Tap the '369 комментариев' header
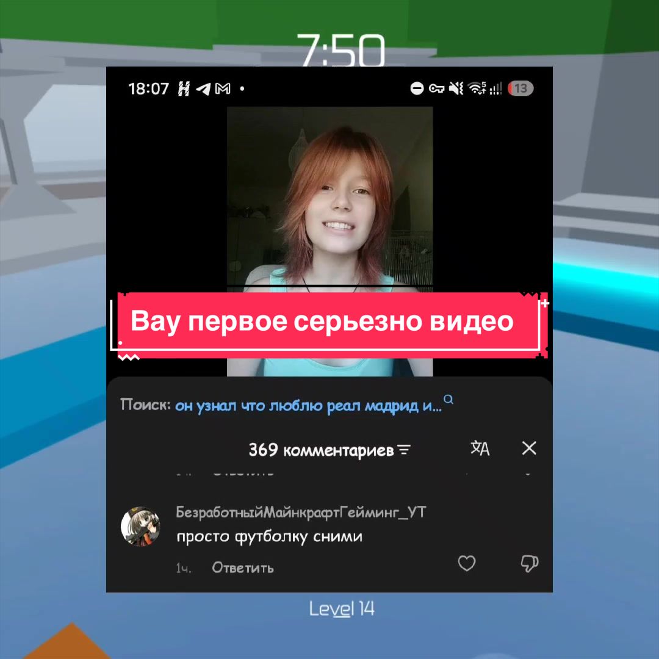This screenshot has height=659, width=659. point(321,450)
